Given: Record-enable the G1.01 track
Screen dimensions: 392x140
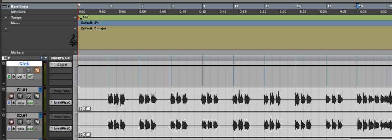Looking at the screenshot, I should pyautogui.click(x=11, y=96).
